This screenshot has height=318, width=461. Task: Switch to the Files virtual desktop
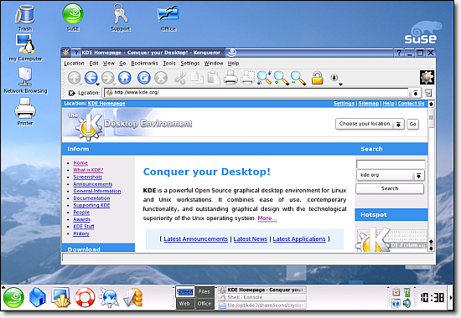pyautogui.click(x=204, y=291)
